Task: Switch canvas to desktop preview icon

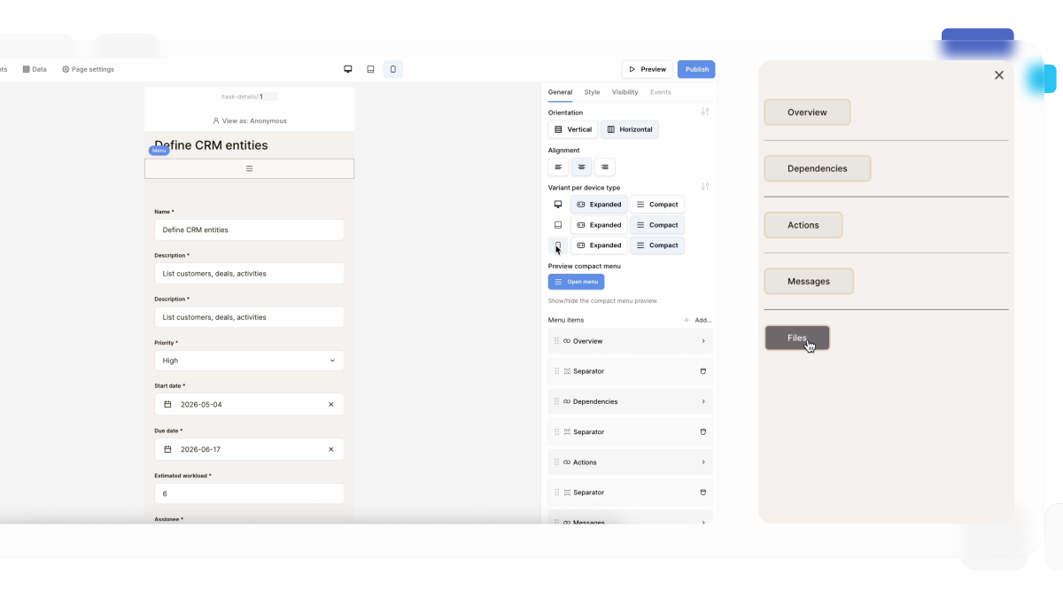Action: [348, 69]
